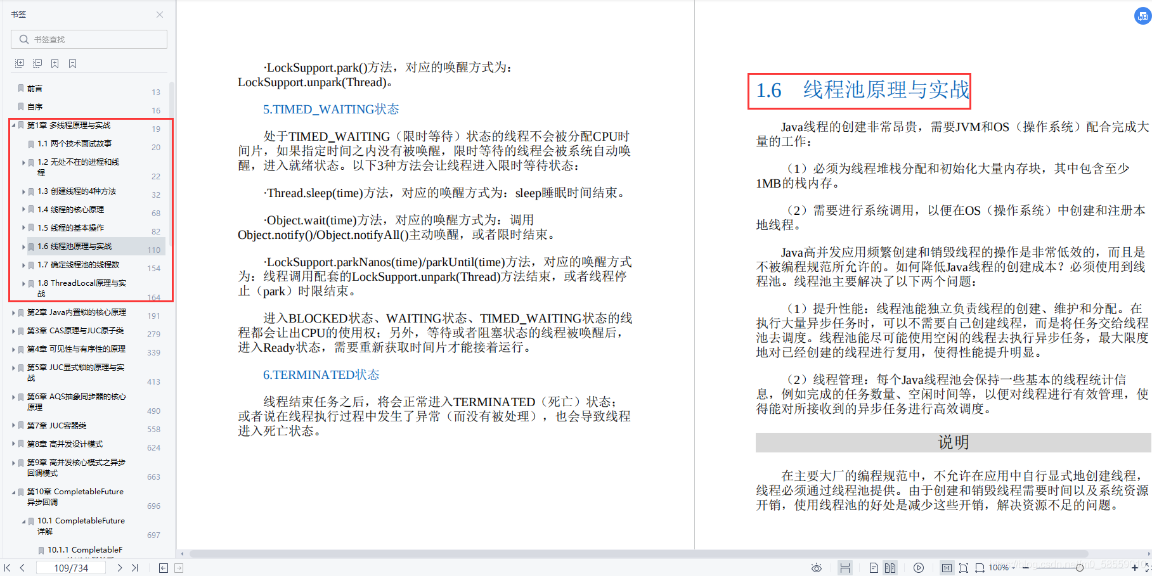Screen dimensions: 1152x576
Task: Open the 第4章 可见性与有序性的原理 bookmark
Action: [76, 349]
